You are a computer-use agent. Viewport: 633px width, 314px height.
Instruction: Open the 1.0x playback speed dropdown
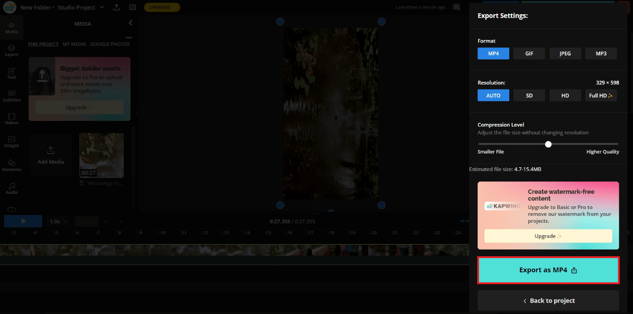(59, 221)
